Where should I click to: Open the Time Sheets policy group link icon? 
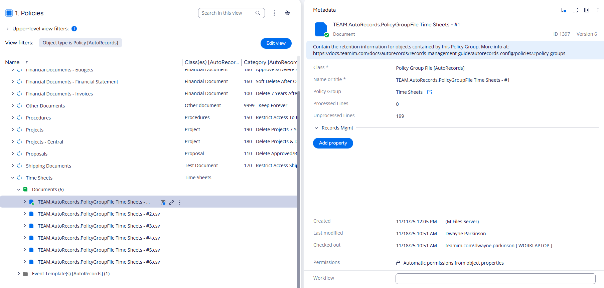(430, 92)
